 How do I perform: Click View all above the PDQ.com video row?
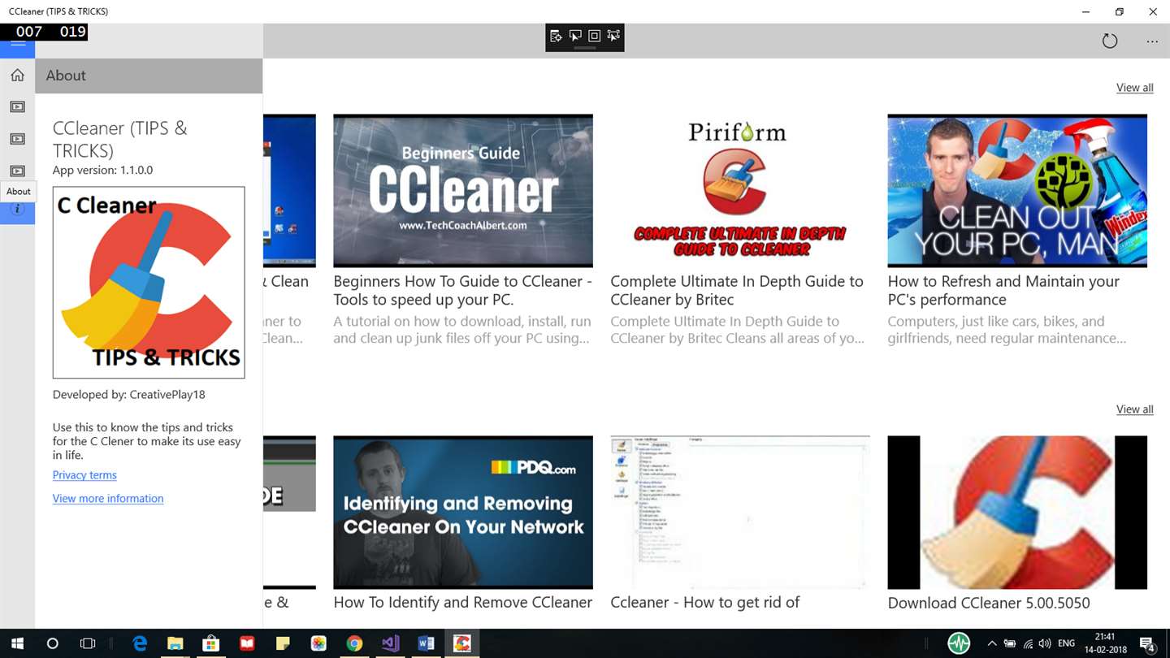[x=1134, y=409]
